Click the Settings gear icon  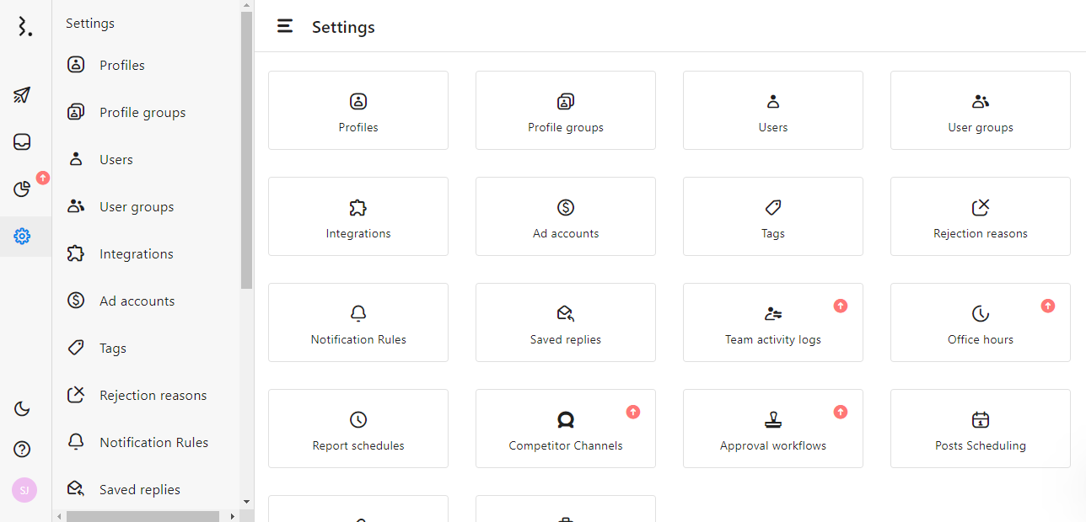(23, 237)
